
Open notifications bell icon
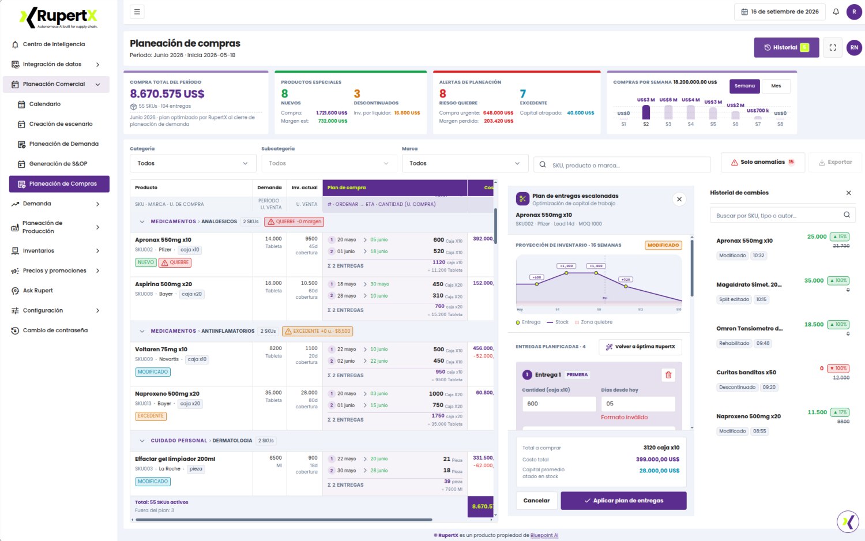pyautogui.click(x=836, y=12)
